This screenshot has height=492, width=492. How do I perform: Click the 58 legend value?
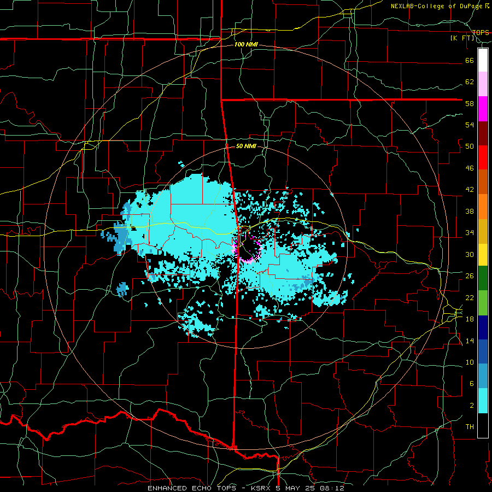pos(470,103)
